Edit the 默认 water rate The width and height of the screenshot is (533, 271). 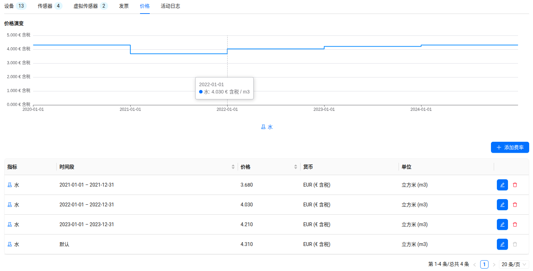click(x=502, y=244)
